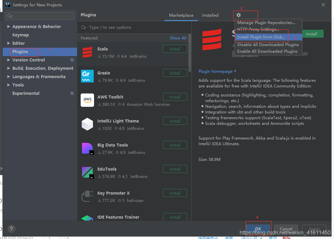Click the IntelliJ Light Theme plugin icon

[87, 124]
